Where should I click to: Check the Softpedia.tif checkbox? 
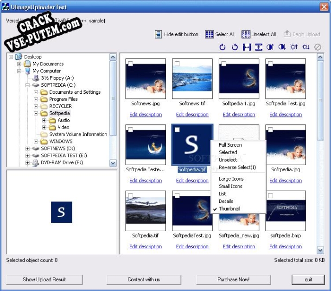(x=131, y=196)
